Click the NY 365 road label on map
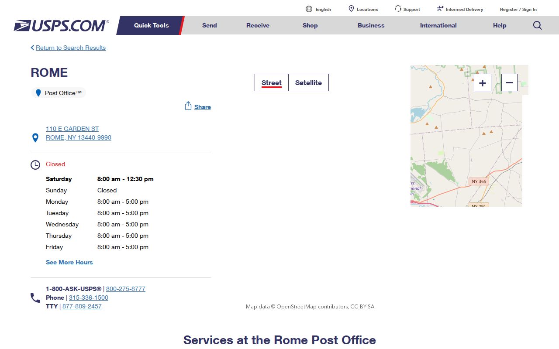Image resolution: width=559 pixels, height=349 pixels. click(479, 181)
